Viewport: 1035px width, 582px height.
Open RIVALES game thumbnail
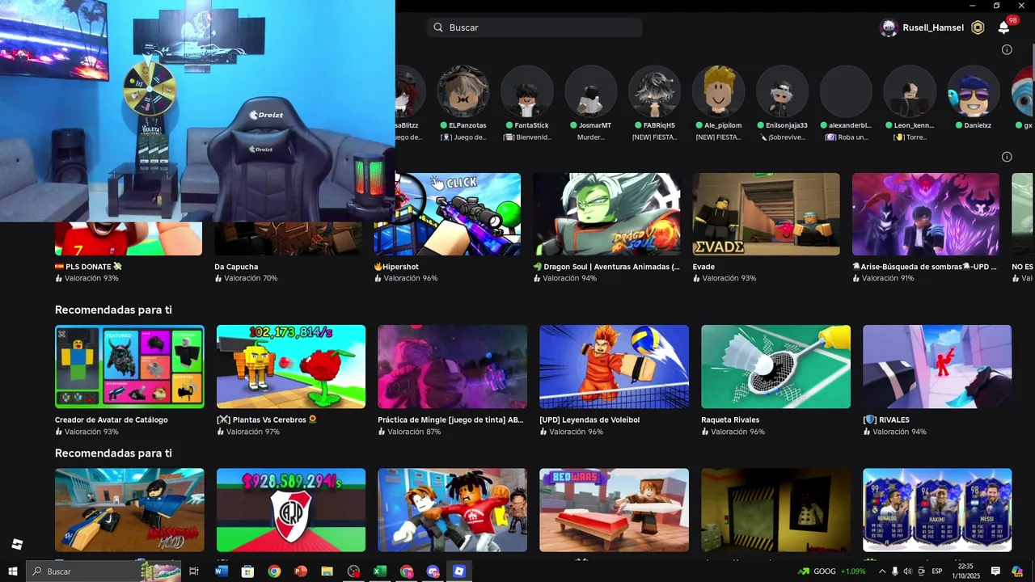[x=937, y=367]
